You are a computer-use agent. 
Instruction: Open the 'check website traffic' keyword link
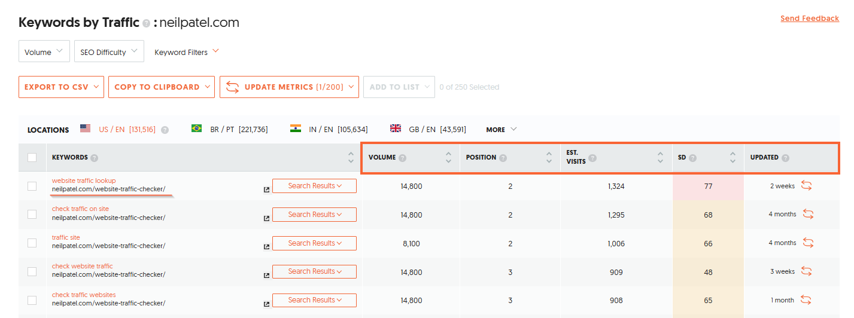tap(82, 266)
